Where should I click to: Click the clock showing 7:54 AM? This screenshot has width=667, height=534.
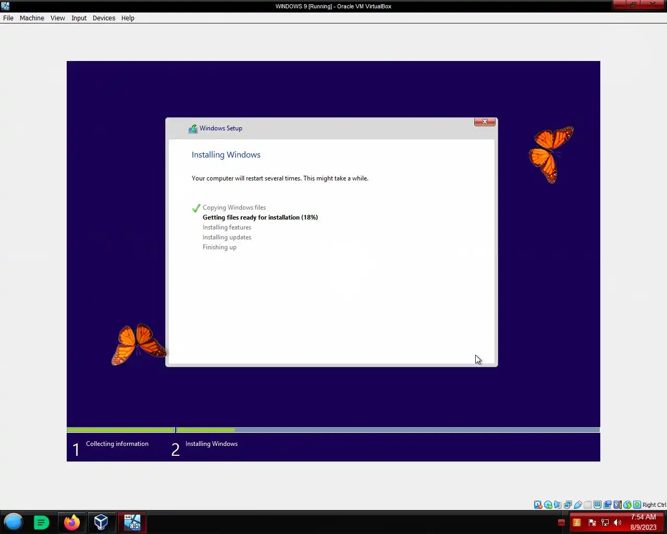643,522
